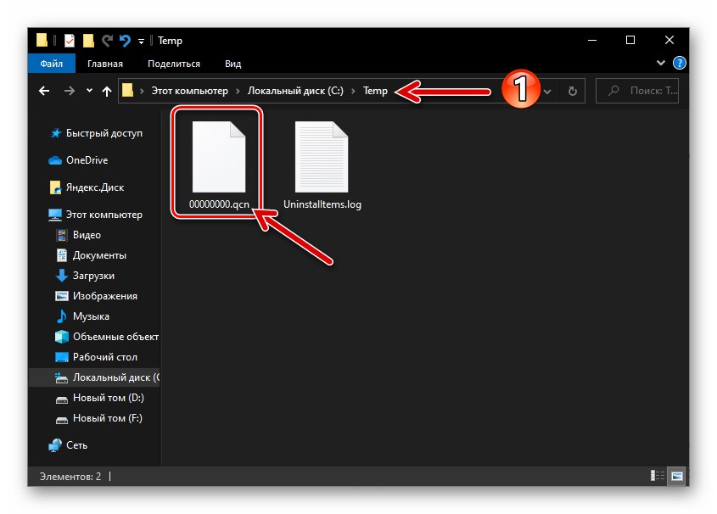
Task: Click the Back navigation arrow
Action: [44, 91]
